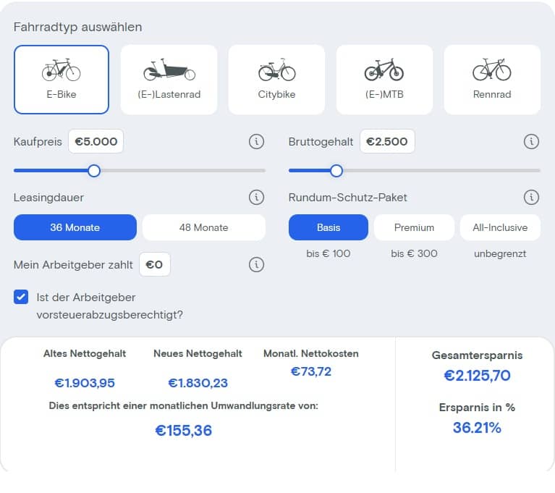Open the Bruttogehalt info icon
This screenshot has height=493, width=555.
[x=531, y=141]
